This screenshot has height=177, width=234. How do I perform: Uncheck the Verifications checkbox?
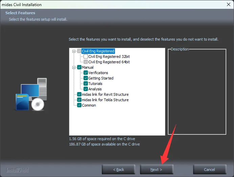coord(86,73)
